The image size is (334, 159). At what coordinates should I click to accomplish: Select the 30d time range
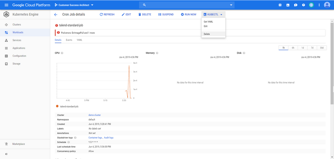click(322, 48)
